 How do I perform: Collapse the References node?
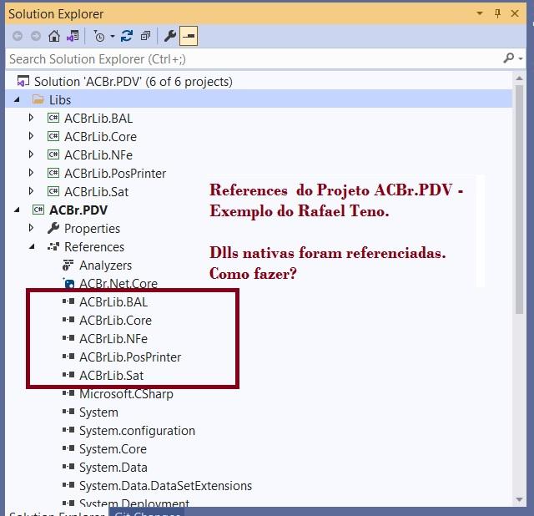click(32, 247)
